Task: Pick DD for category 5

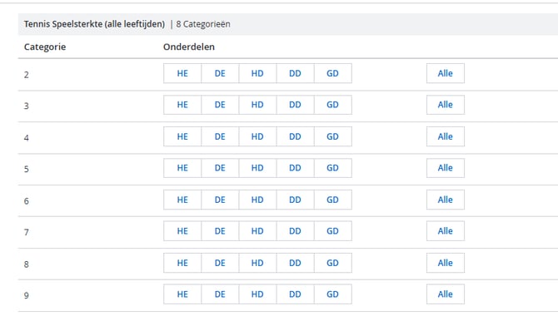Action: point(295,168)
